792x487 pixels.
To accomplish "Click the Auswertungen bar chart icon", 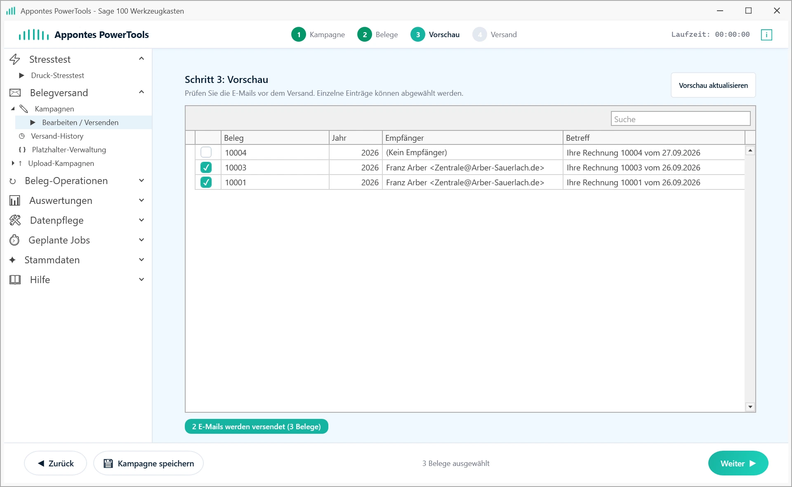I will pos(15,201).
